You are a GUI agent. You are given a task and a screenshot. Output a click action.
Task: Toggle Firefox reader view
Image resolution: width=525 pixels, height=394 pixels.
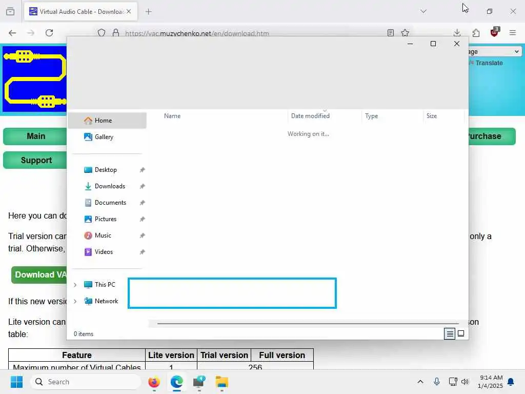click(x=390, y=33)
